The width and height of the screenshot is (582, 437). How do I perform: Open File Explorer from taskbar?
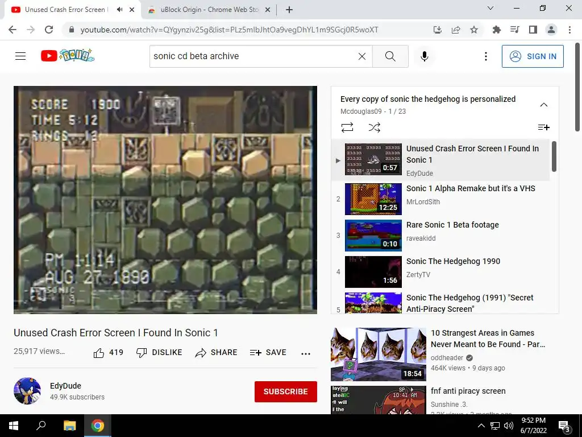(69, 426)
